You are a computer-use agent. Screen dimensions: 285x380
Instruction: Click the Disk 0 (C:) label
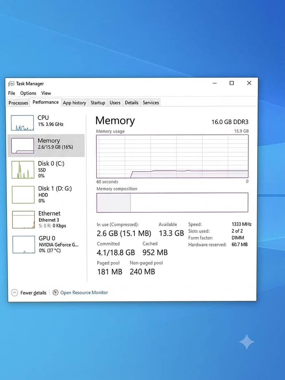click(x=51, y=164)
